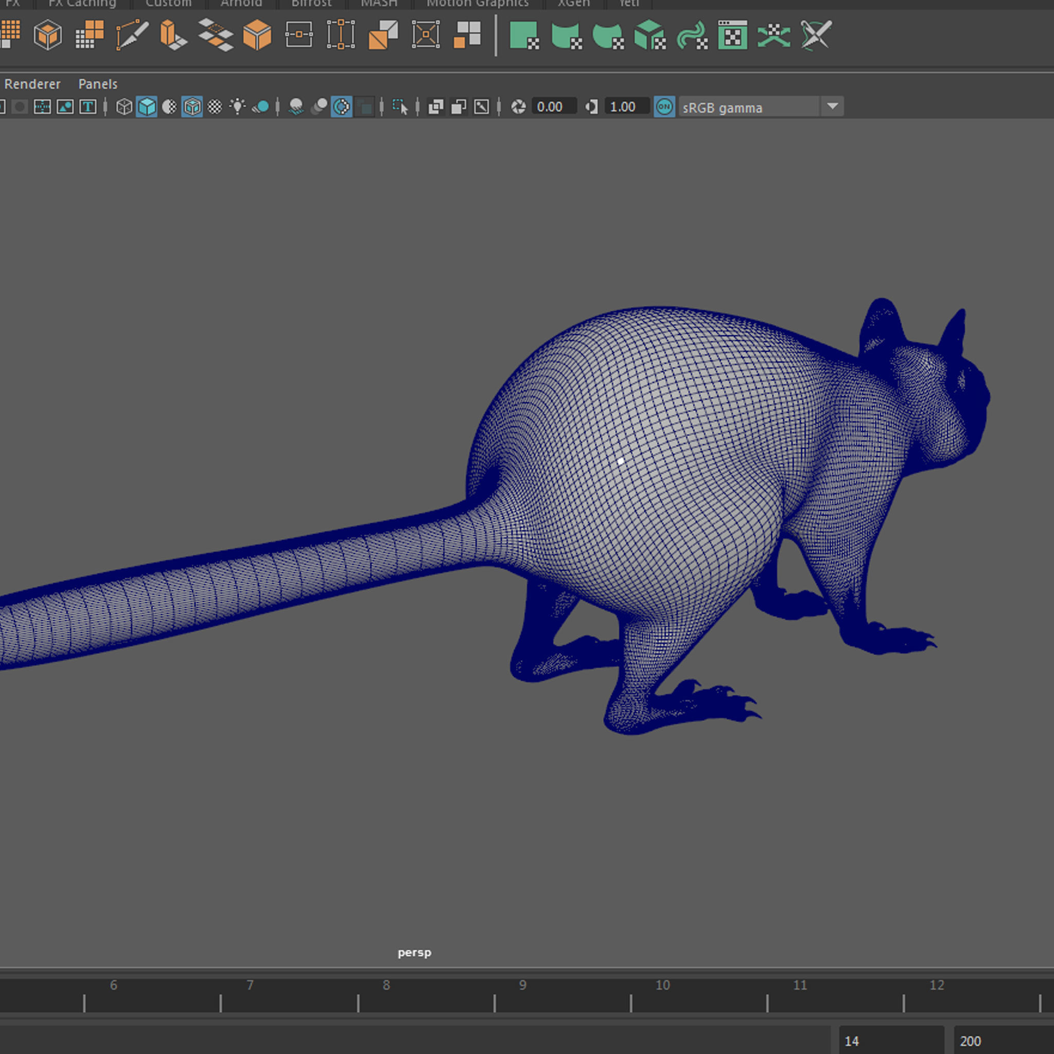Open the Renderer menu
This screenshot has width=1054, height=1054.
32,84
